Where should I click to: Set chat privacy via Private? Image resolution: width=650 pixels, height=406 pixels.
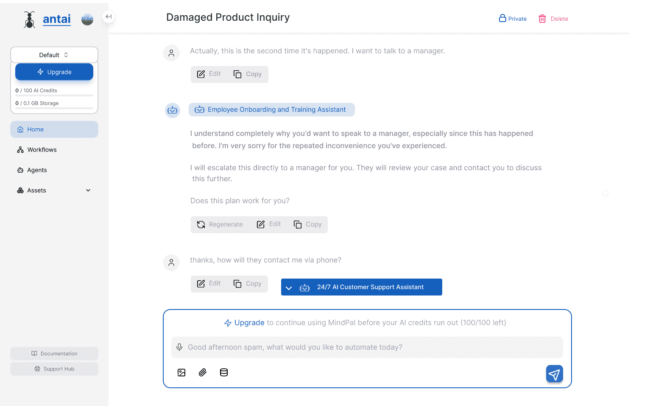tap(513, 19)
